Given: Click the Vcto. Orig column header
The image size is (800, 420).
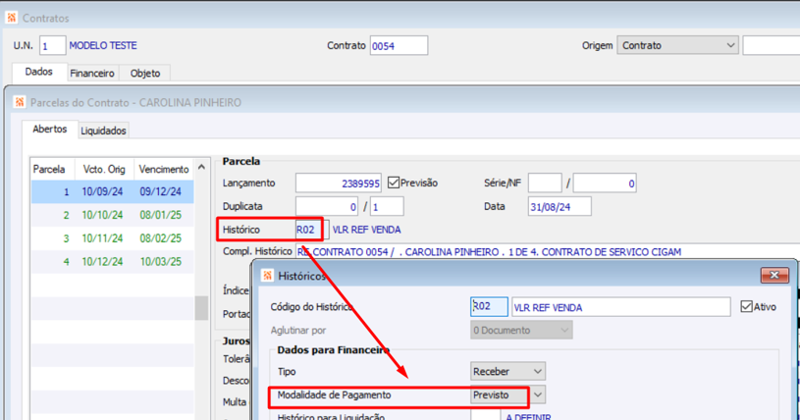Looking at the screenshot, I should (x=105, y=169).
